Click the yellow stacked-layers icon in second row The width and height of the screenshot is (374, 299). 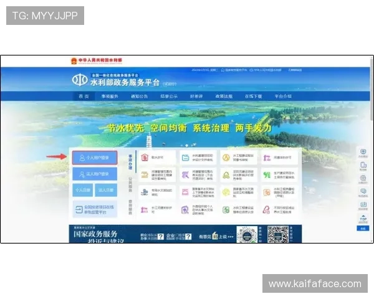click(x=145, y=175)
